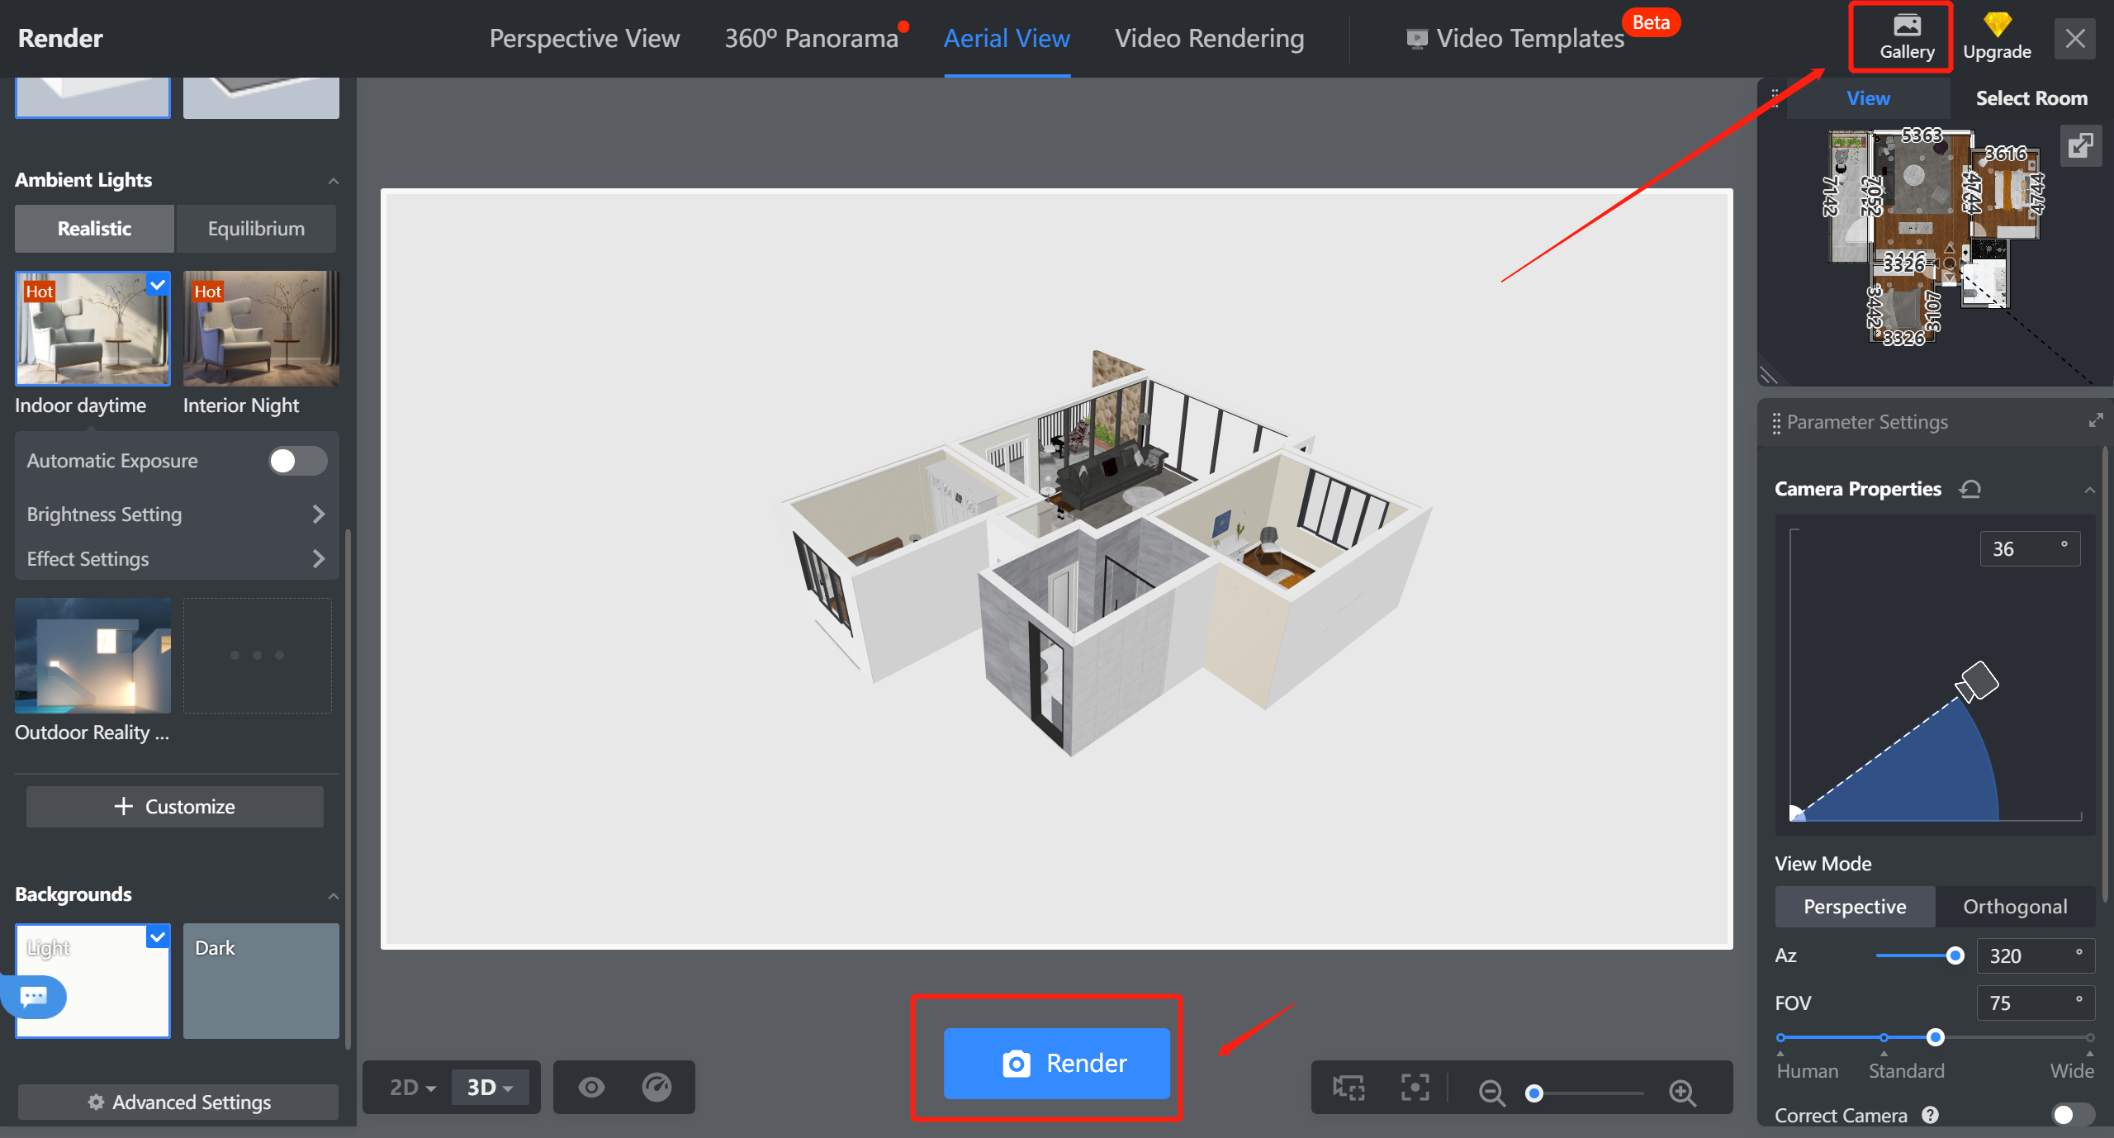Expand Effect Settings options
The height and width of the screenshot is (1138, 2114).
pos(175,559)
